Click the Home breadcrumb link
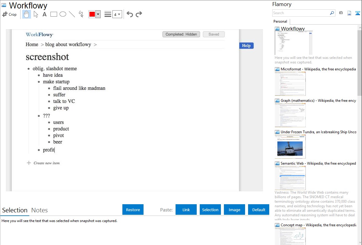Screen dimensions: 362x245 click(32, 45)
